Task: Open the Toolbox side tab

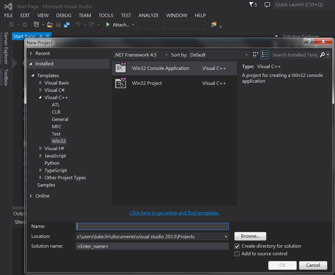Action: click(x=6, y=77)
